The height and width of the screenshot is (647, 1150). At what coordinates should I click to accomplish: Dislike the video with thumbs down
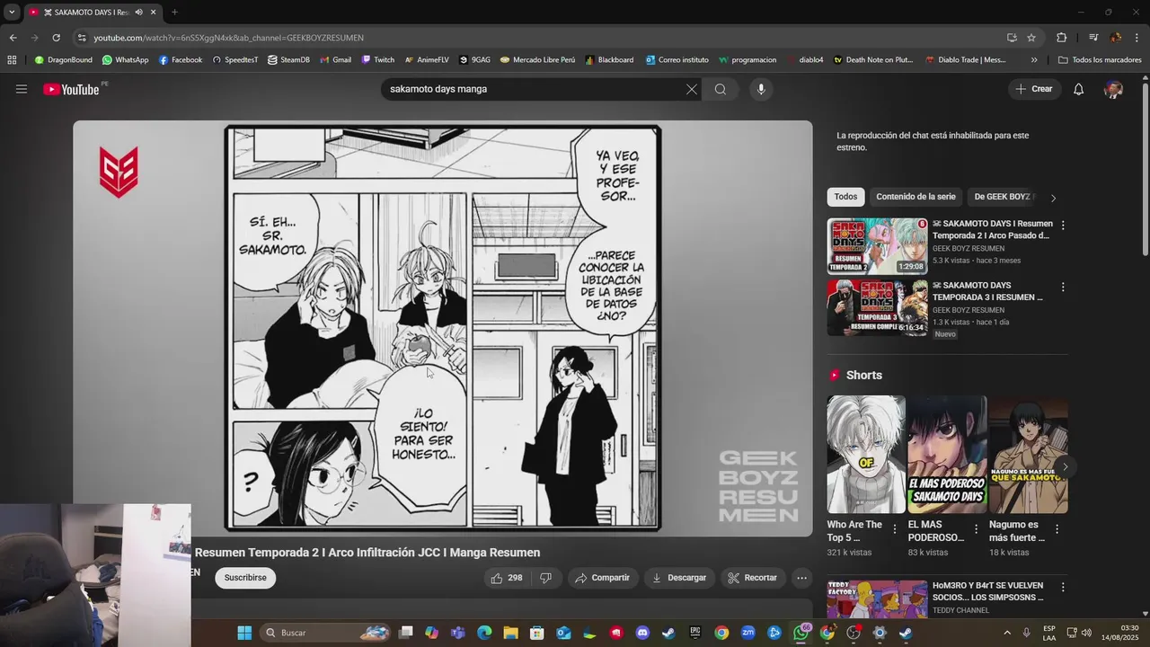(545, 578)
